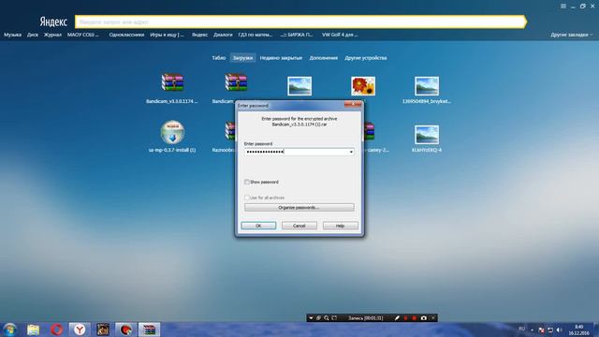Open the landscape image download behind dialog title
The image size is (599, 337).
299,86
